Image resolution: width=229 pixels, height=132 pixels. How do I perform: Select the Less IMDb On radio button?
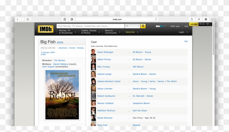pyautogui.click(x=203, y=24)
